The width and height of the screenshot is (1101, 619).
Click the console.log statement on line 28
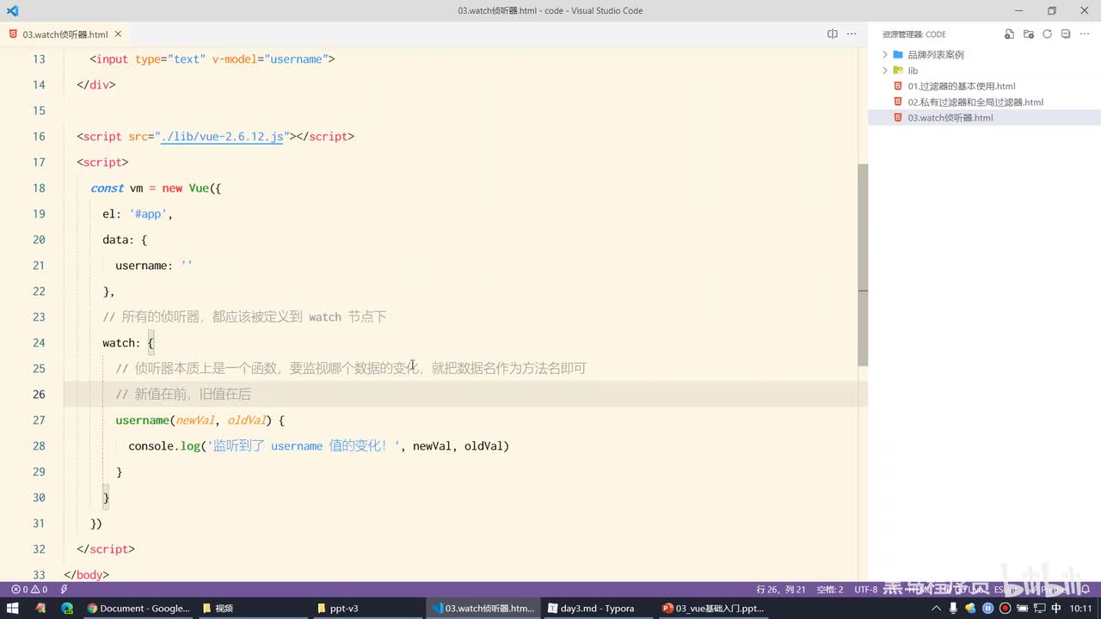pyautogui.click(x=319, y=445)
